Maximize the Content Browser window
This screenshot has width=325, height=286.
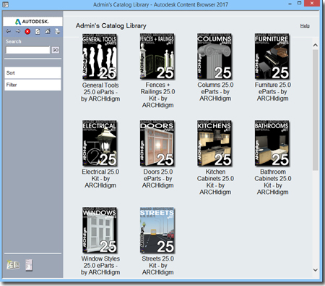[x=299, y=4]
